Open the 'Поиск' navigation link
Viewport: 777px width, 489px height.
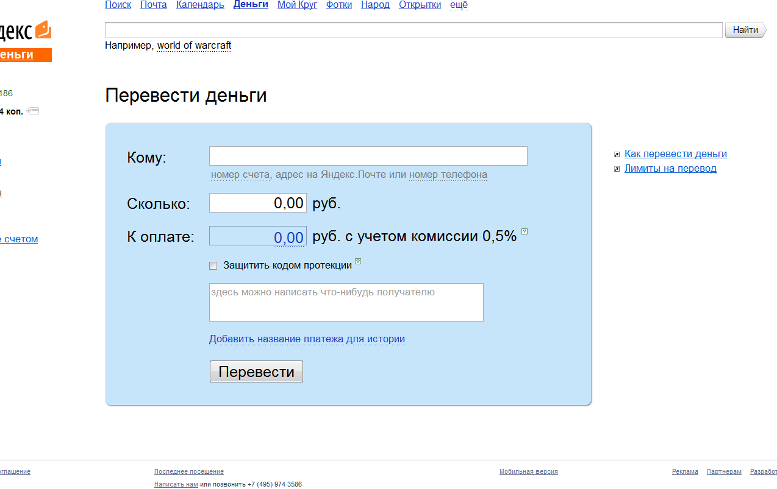[x=118, y=5]
